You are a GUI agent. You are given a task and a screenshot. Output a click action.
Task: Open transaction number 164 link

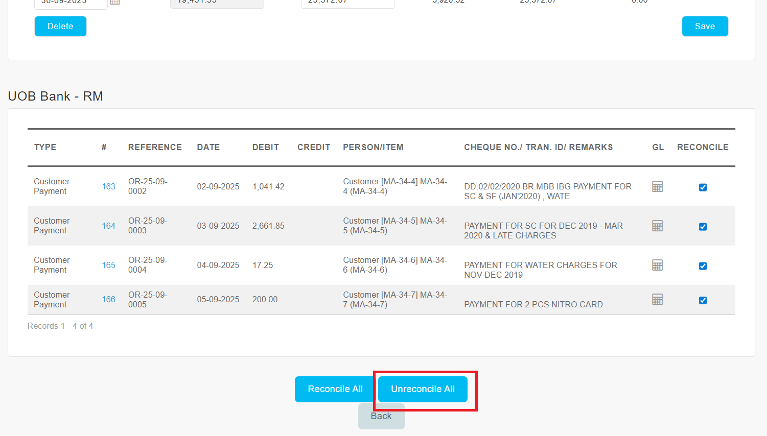click(x=108, y=226)
